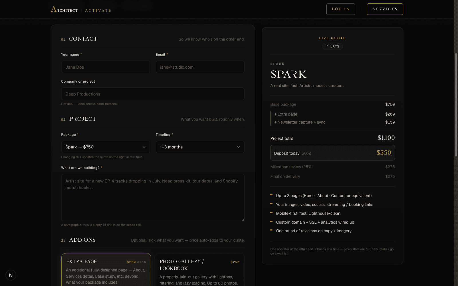The height and width of the screenshot is (286, 458).
Task: Click the Project section heading
Action: [82, 119]
